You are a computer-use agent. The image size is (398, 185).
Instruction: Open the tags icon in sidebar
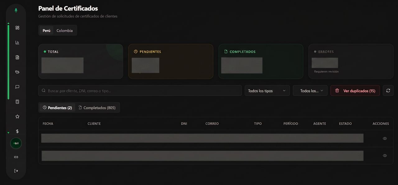17,72
